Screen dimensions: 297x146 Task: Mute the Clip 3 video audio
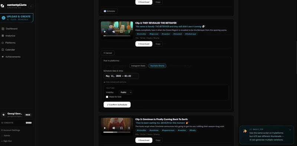pyautogui.click(x=114, y=128)
